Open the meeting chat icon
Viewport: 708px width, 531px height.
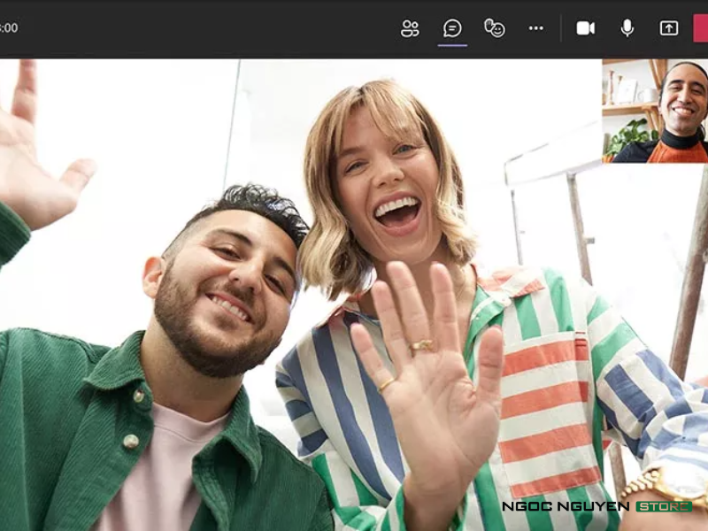[x=452, y=28]
